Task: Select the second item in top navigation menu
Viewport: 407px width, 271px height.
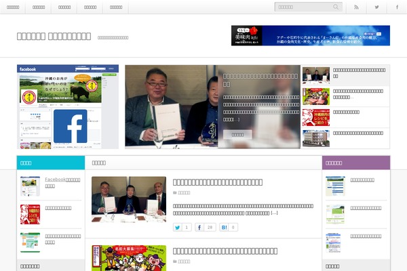Action: point(39,7)
